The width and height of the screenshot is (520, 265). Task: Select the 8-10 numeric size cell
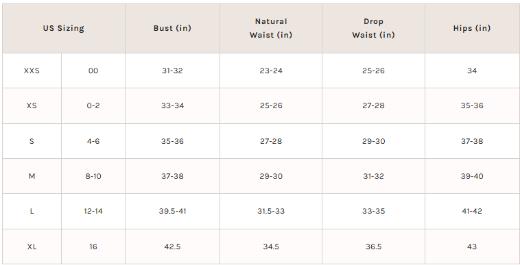click(x=93, y=177)
